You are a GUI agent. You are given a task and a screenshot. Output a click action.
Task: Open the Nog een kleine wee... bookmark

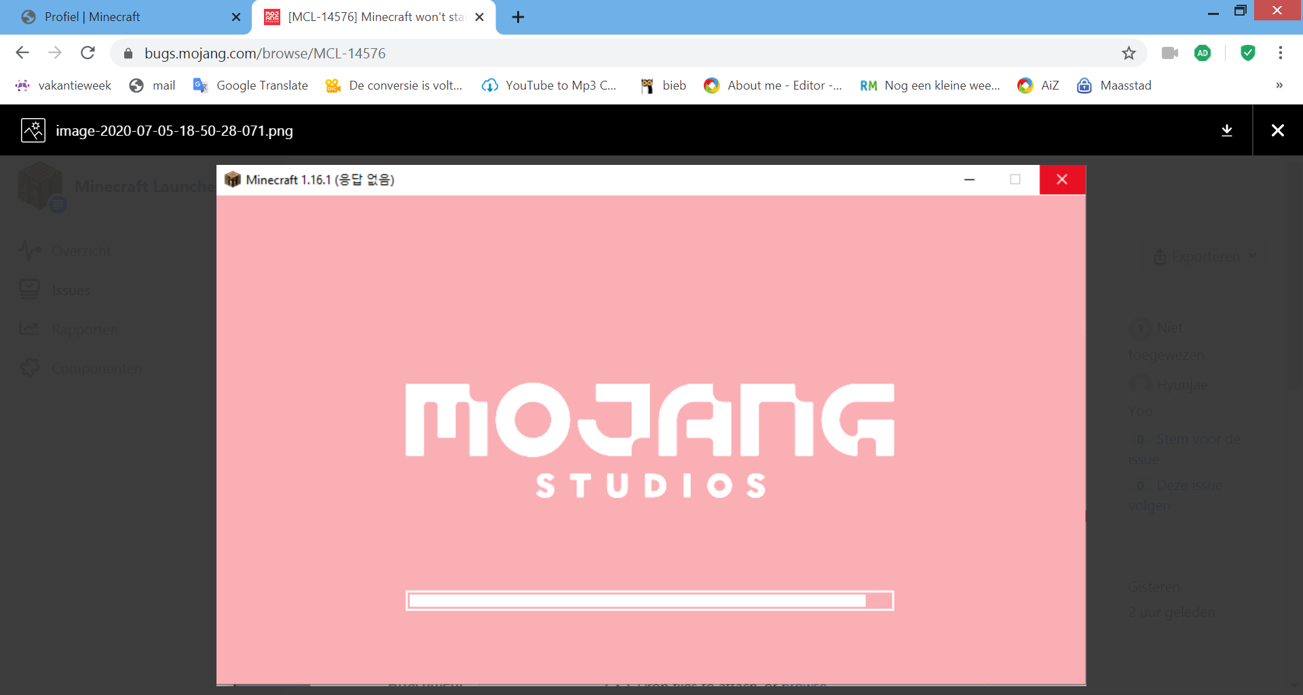(x=930, y=86)
